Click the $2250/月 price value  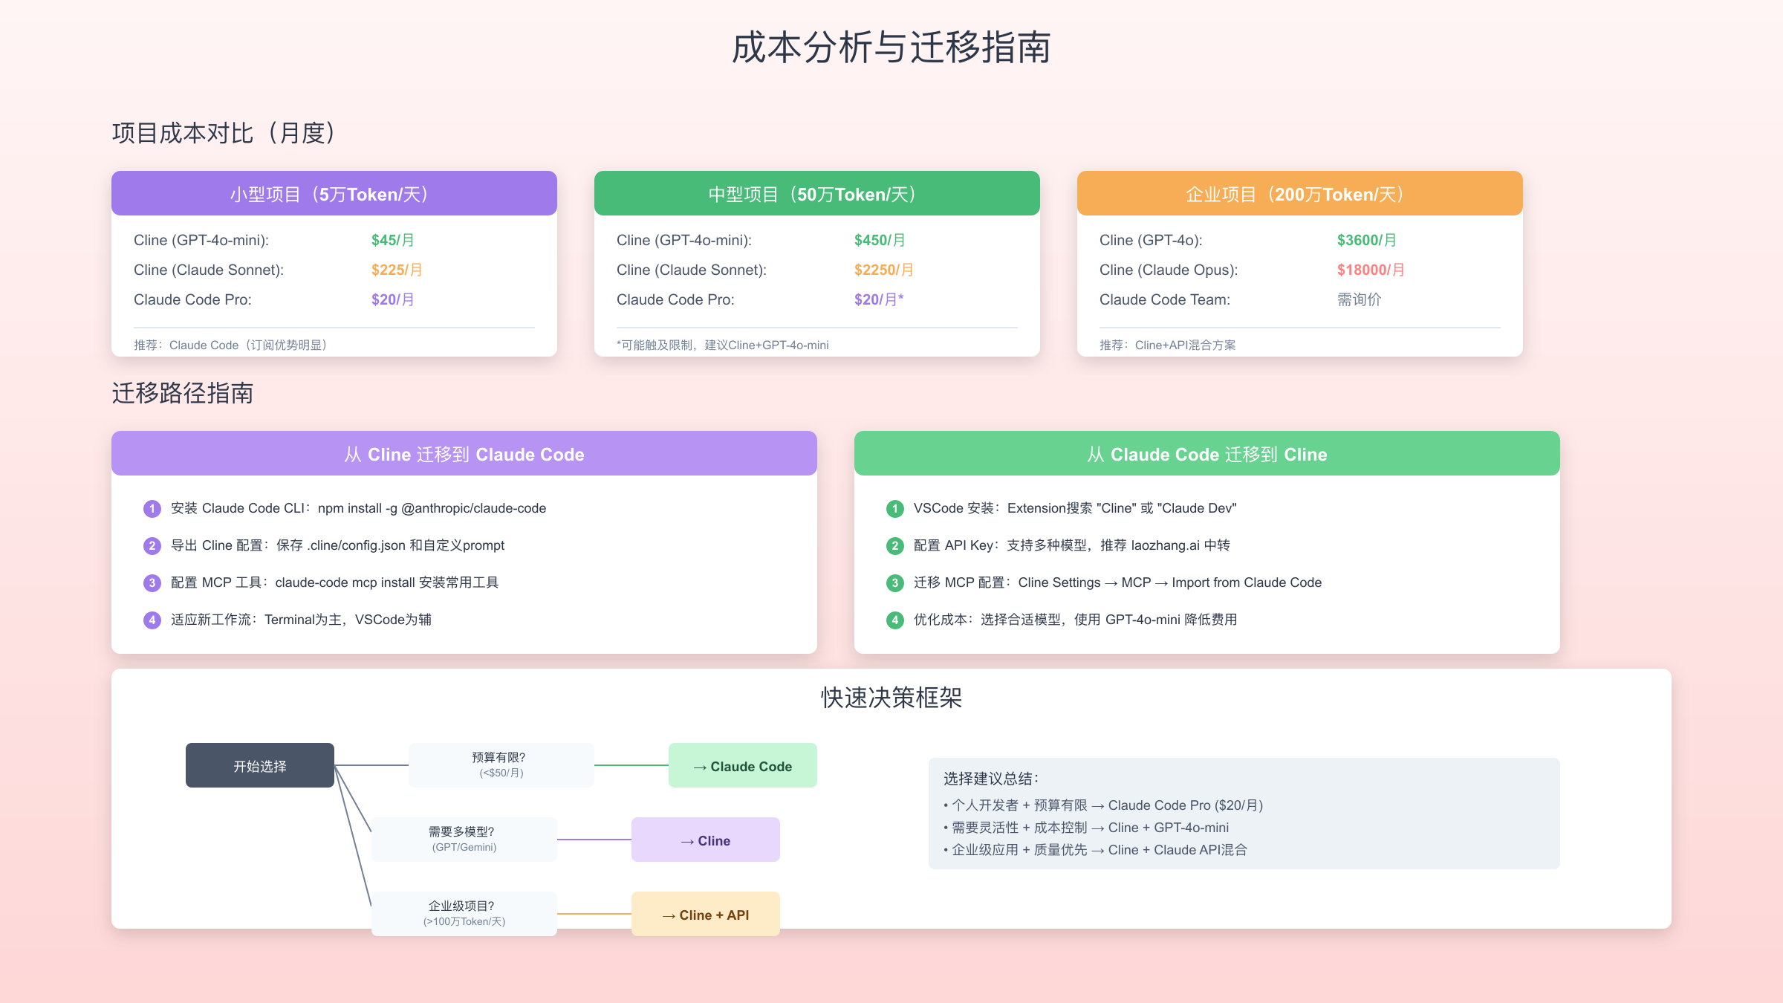(x=884, y=270)
